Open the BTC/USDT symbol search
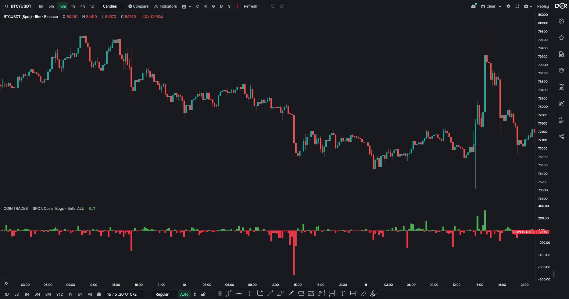This screenshot has height=299, width=569. pos(18,6)
